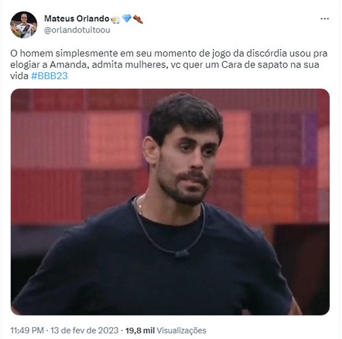Open the #BBB23 hashtag
Viewport: 342px width, 339px height.
tap(49, 76)
